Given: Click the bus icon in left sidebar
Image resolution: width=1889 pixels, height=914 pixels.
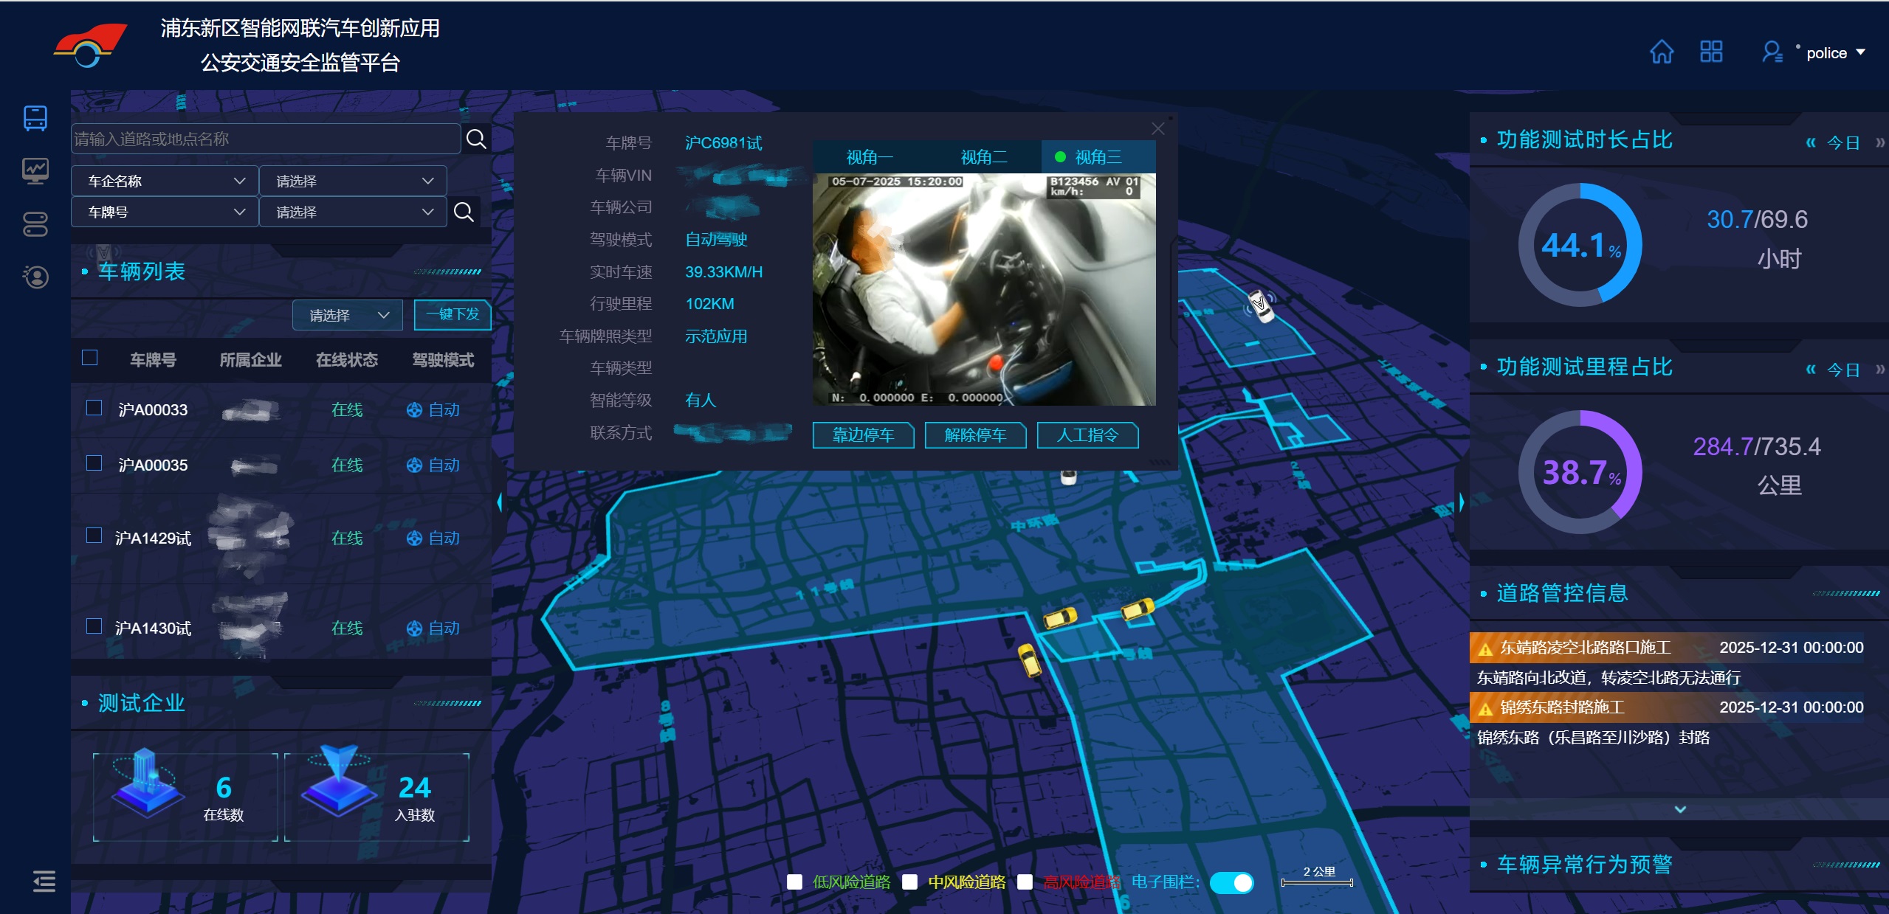Looking at the screenshot, I should 35,118.
